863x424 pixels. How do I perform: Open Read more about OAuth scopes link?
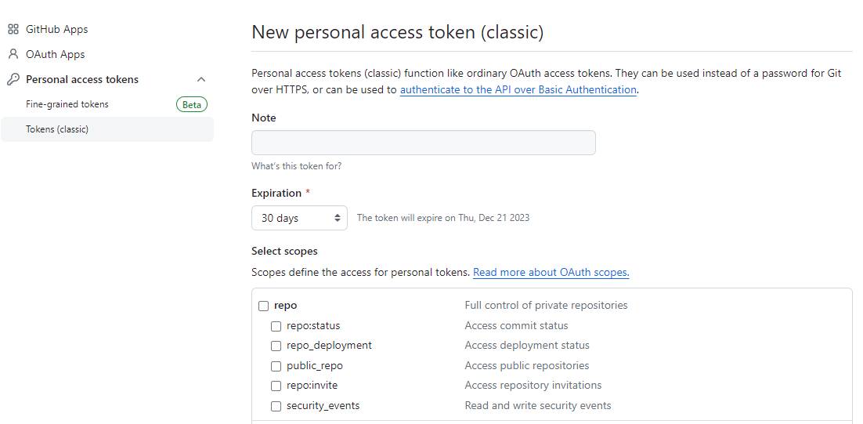[x=551, y=273]
